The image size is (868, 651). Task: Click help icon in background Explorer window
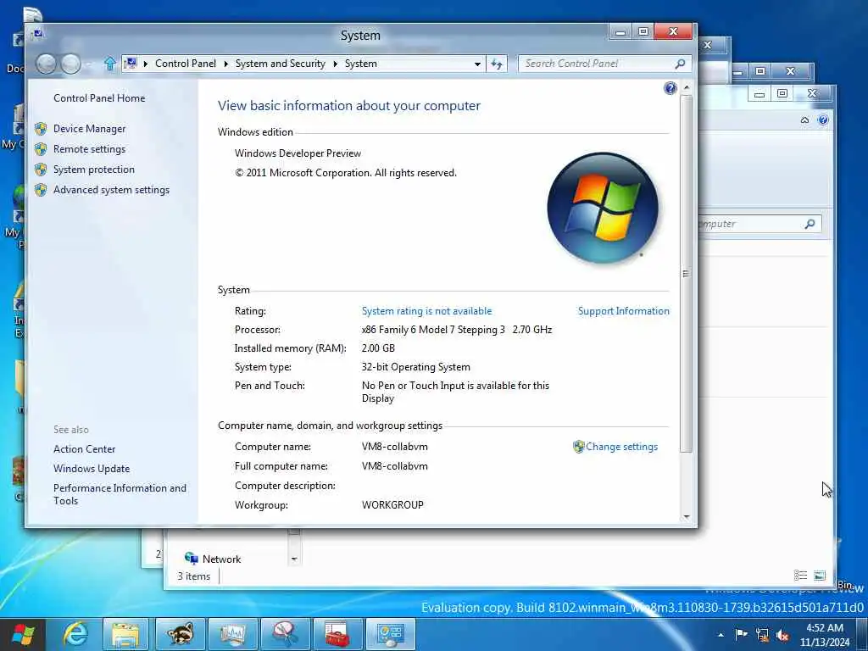click(x=822, y=120)
